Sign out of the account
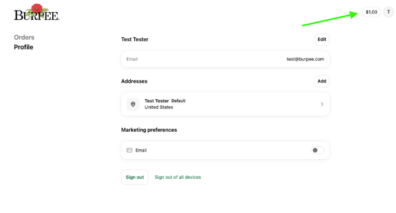The image size is (396, 213). 134,177
